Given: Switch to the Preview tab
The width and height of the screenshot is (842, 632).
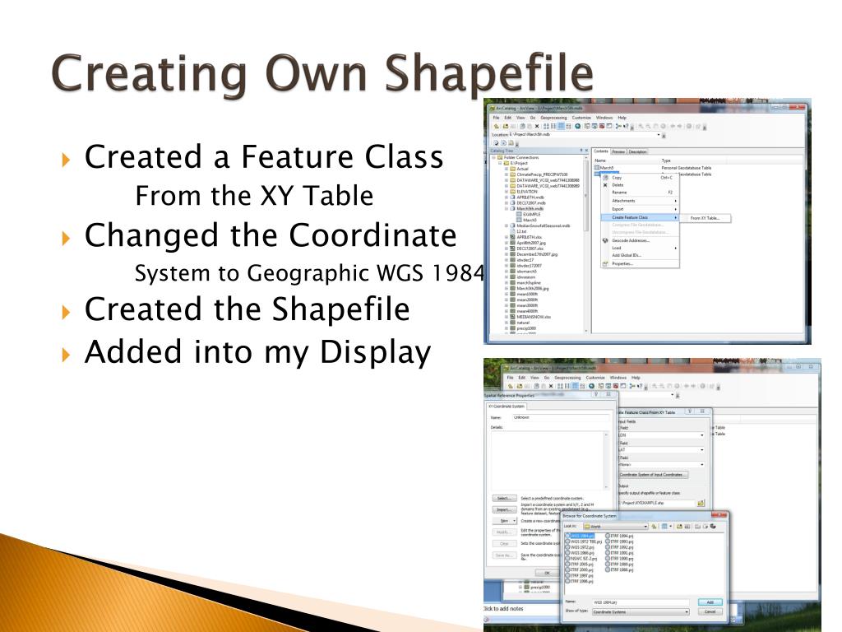Looking at the screenshot, I should click(x=618, y=151).
